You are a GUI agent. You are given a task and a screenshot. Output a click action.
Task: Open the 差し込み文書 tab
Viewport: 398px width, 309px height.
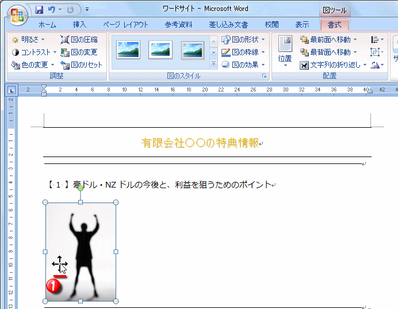pos(228,25)
